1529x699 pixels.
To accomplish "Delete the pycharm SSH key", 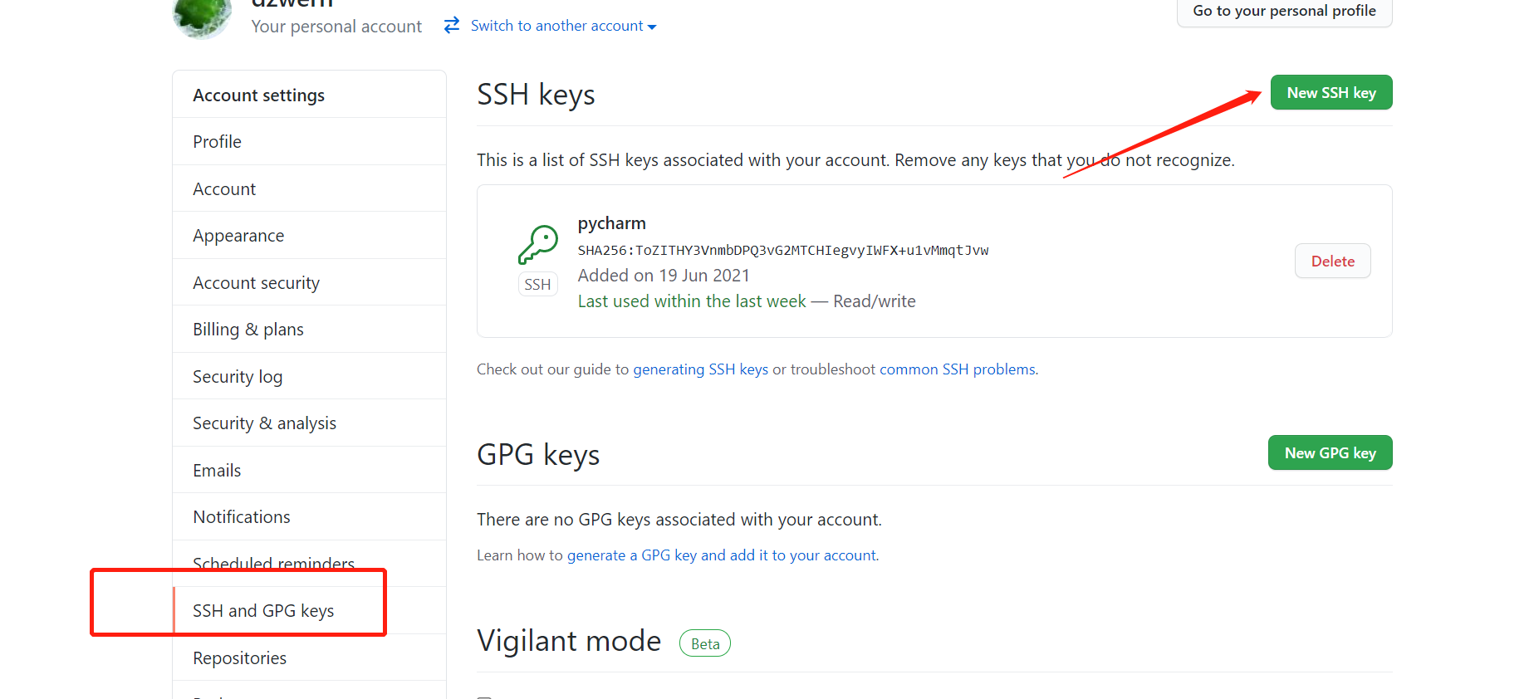I will pyautogui.click(x=1332, y=261).
